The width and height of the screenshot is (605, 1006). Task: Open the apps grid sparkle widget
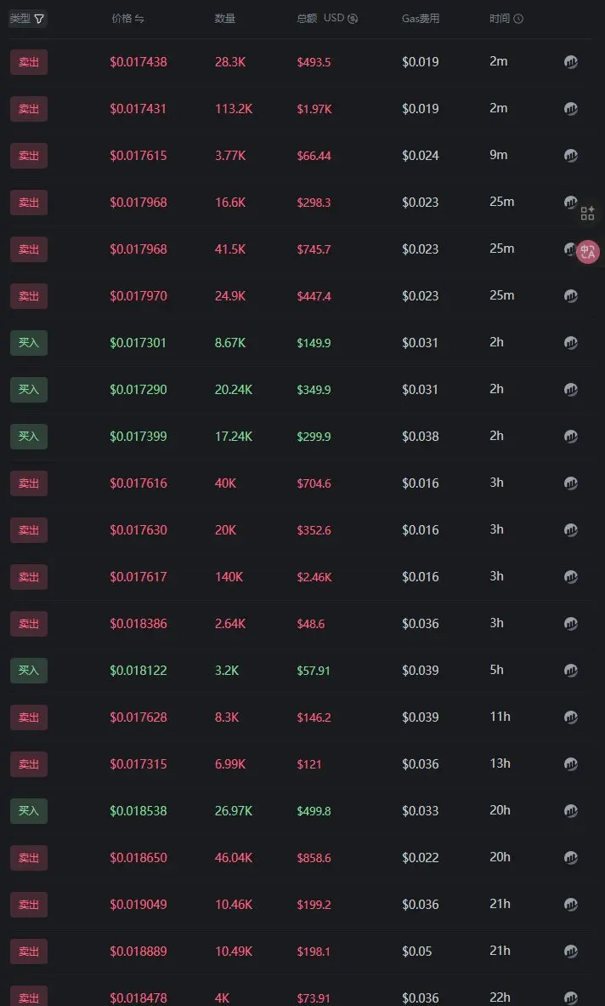pyautogui.click(x=588, y=213)
